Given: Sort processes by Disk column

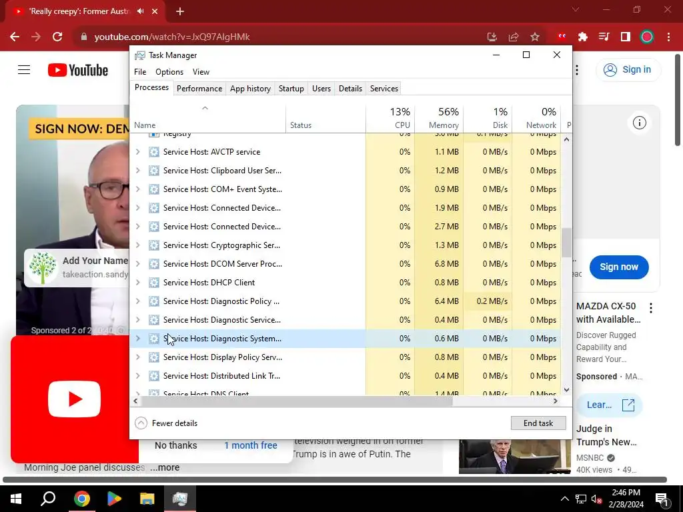Looking at the screenshot, I should point(488,118).
